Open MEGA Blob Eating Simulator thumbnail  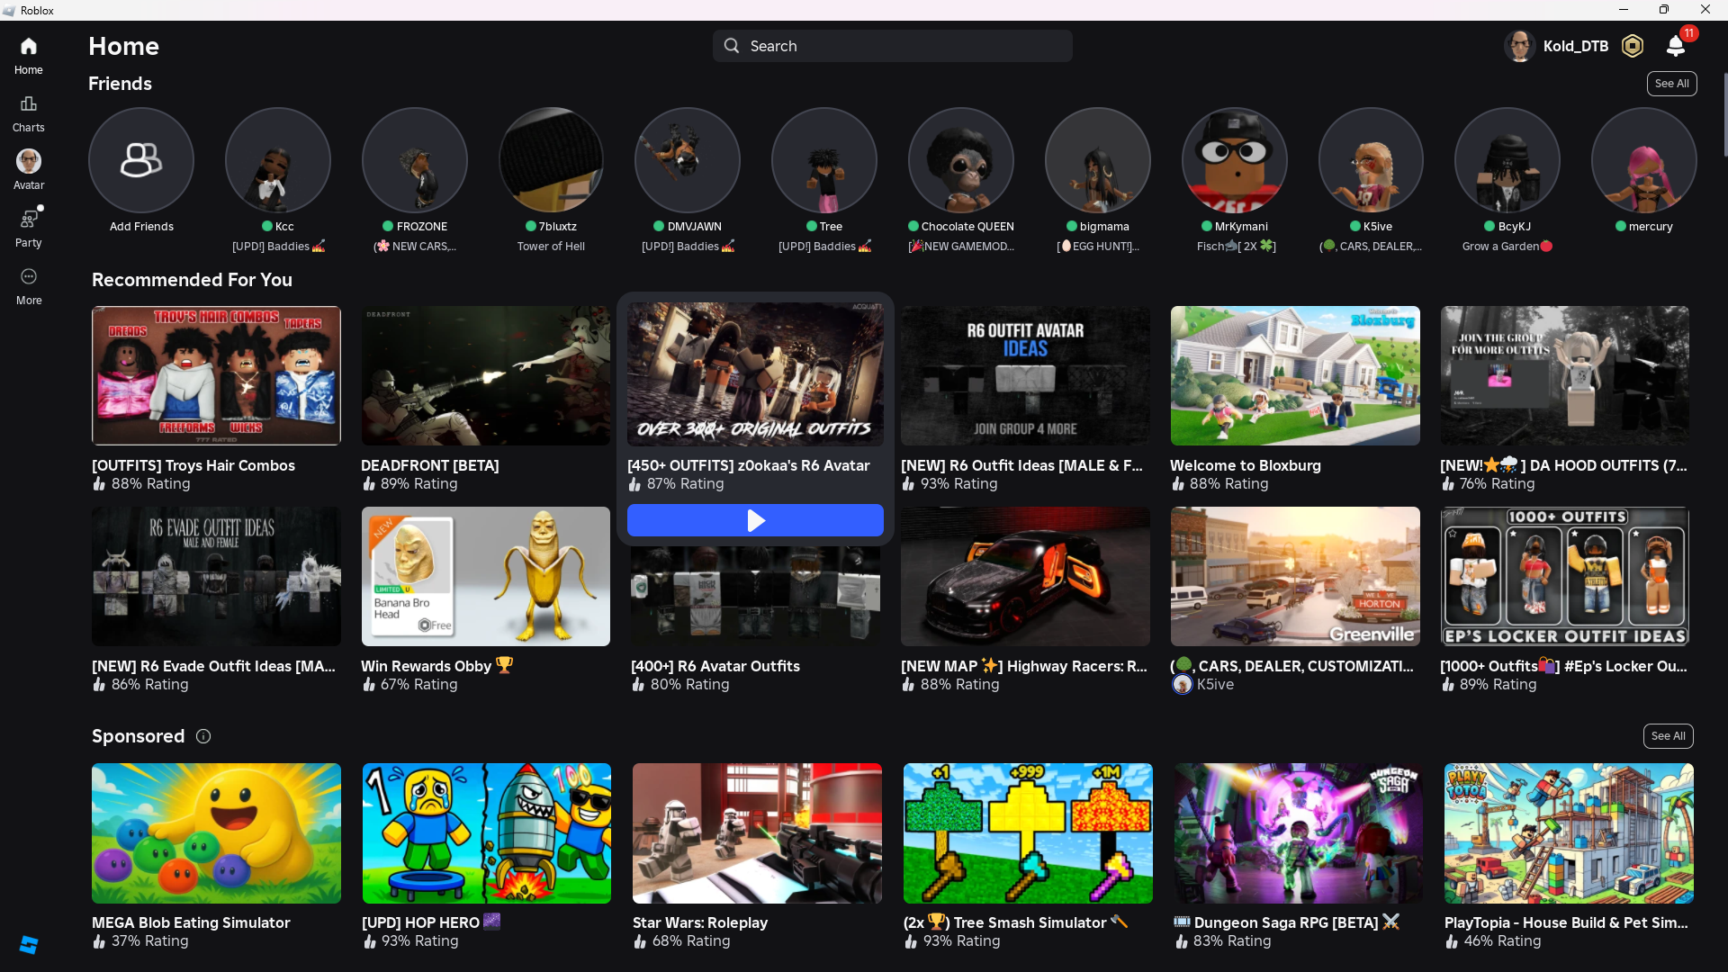point(216,833)
